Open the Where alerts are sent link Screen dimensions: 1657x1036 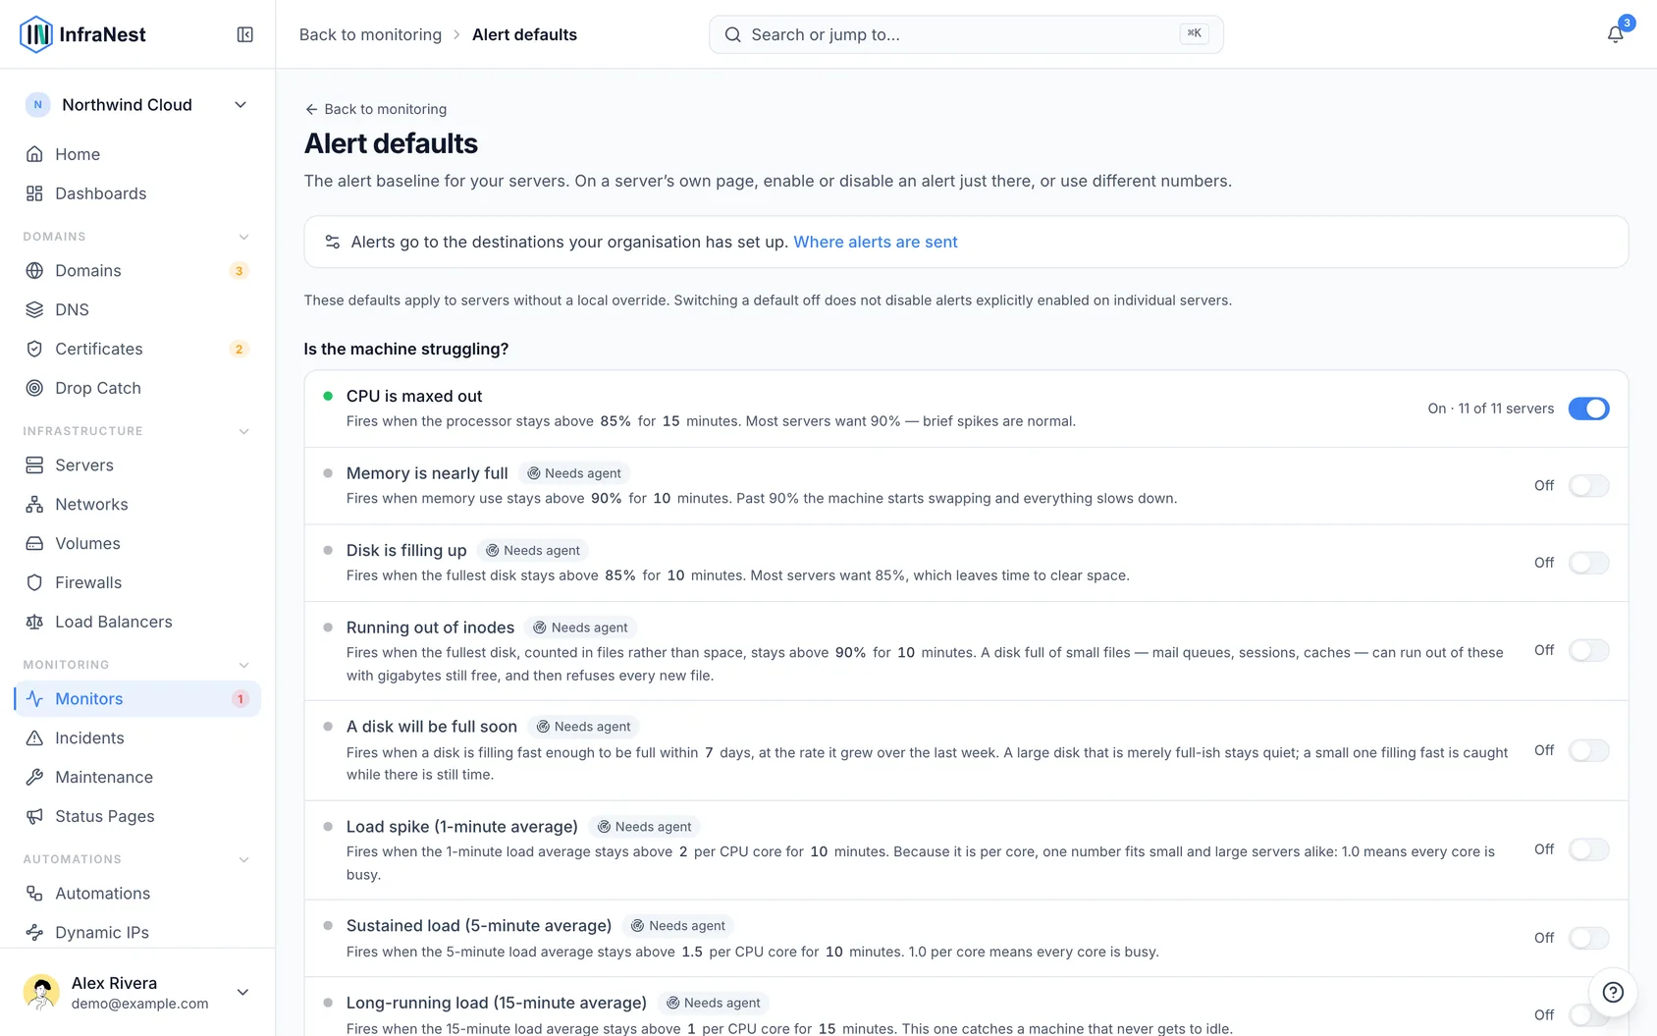pos(875,242)
